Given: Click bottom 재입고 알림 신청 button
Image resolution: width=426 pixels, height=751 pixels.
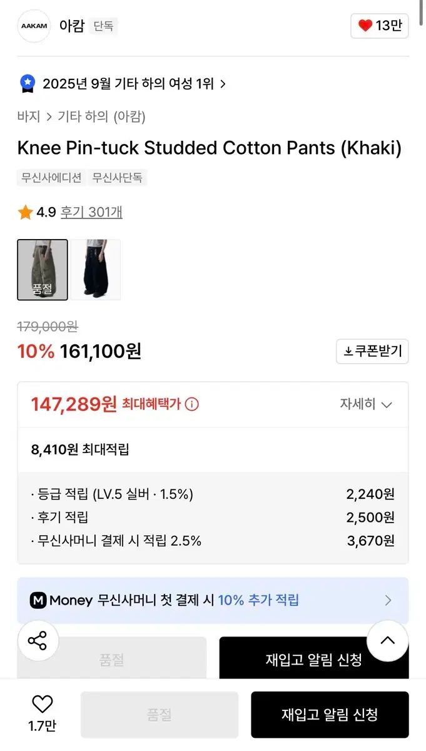Looking at the screenshot, I should point(330,715).
